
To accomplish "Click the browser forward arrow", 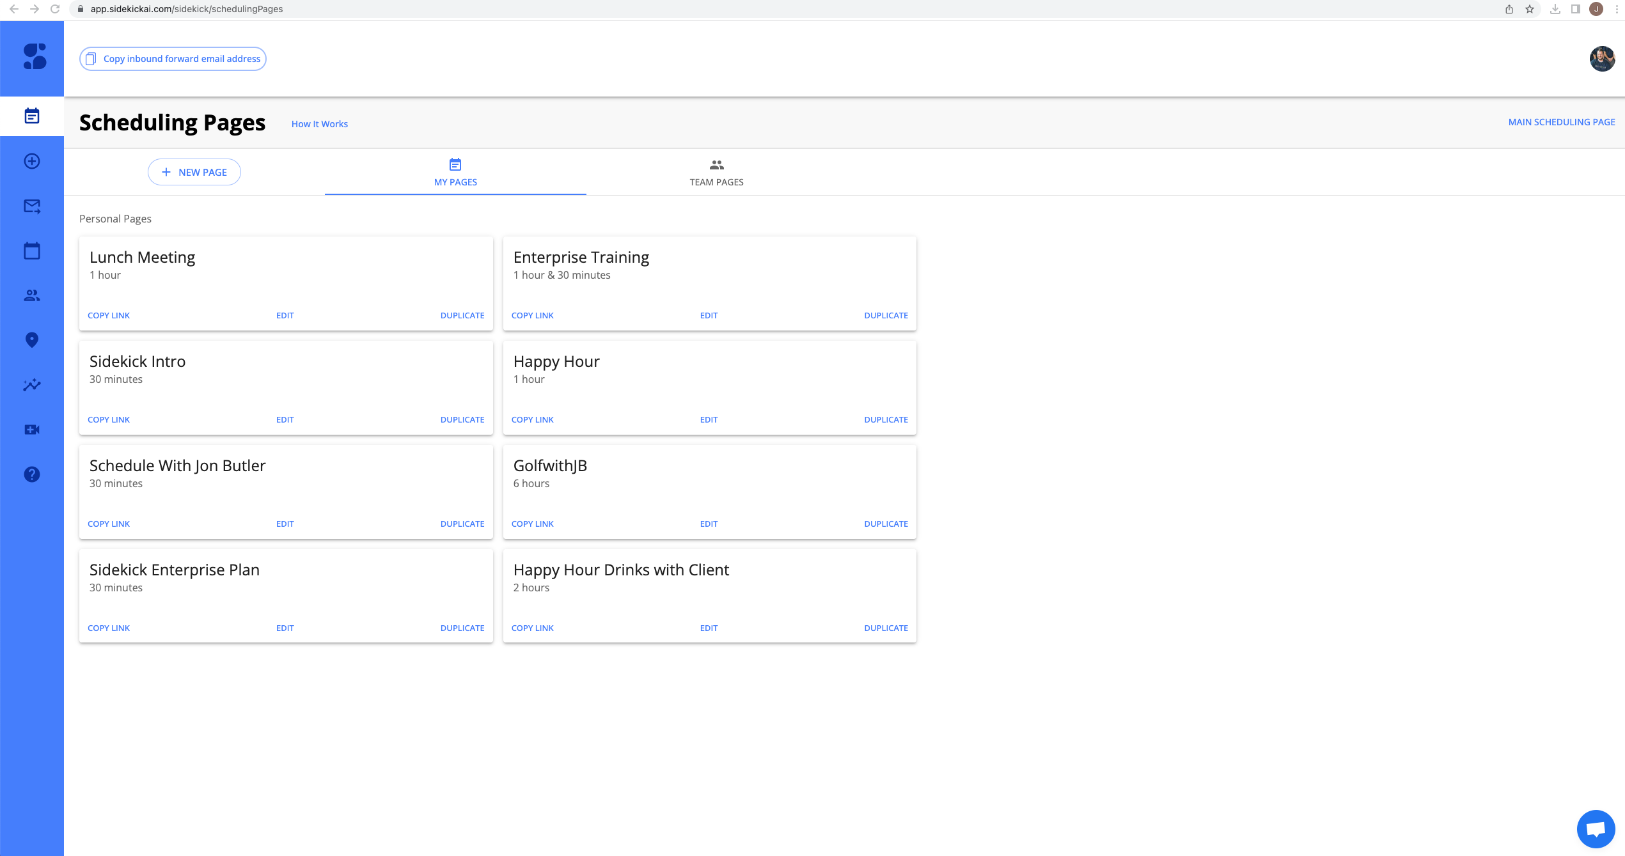I will point(35,9).
